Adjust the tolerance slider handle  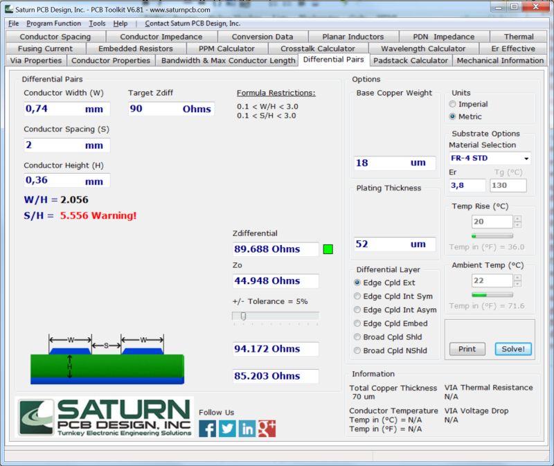(x=244, y=316)
